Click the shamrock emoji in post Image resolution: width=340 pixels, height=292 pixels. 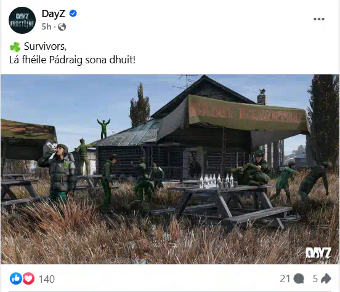point(15,47)
